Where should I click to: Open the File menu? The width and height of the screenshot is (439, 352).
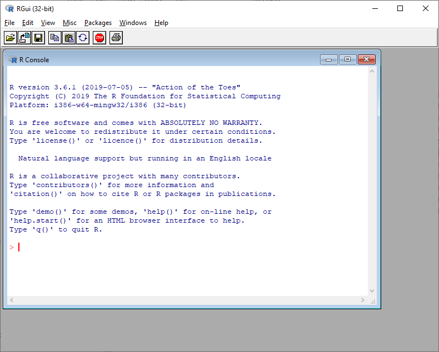(x=9, y=23)
